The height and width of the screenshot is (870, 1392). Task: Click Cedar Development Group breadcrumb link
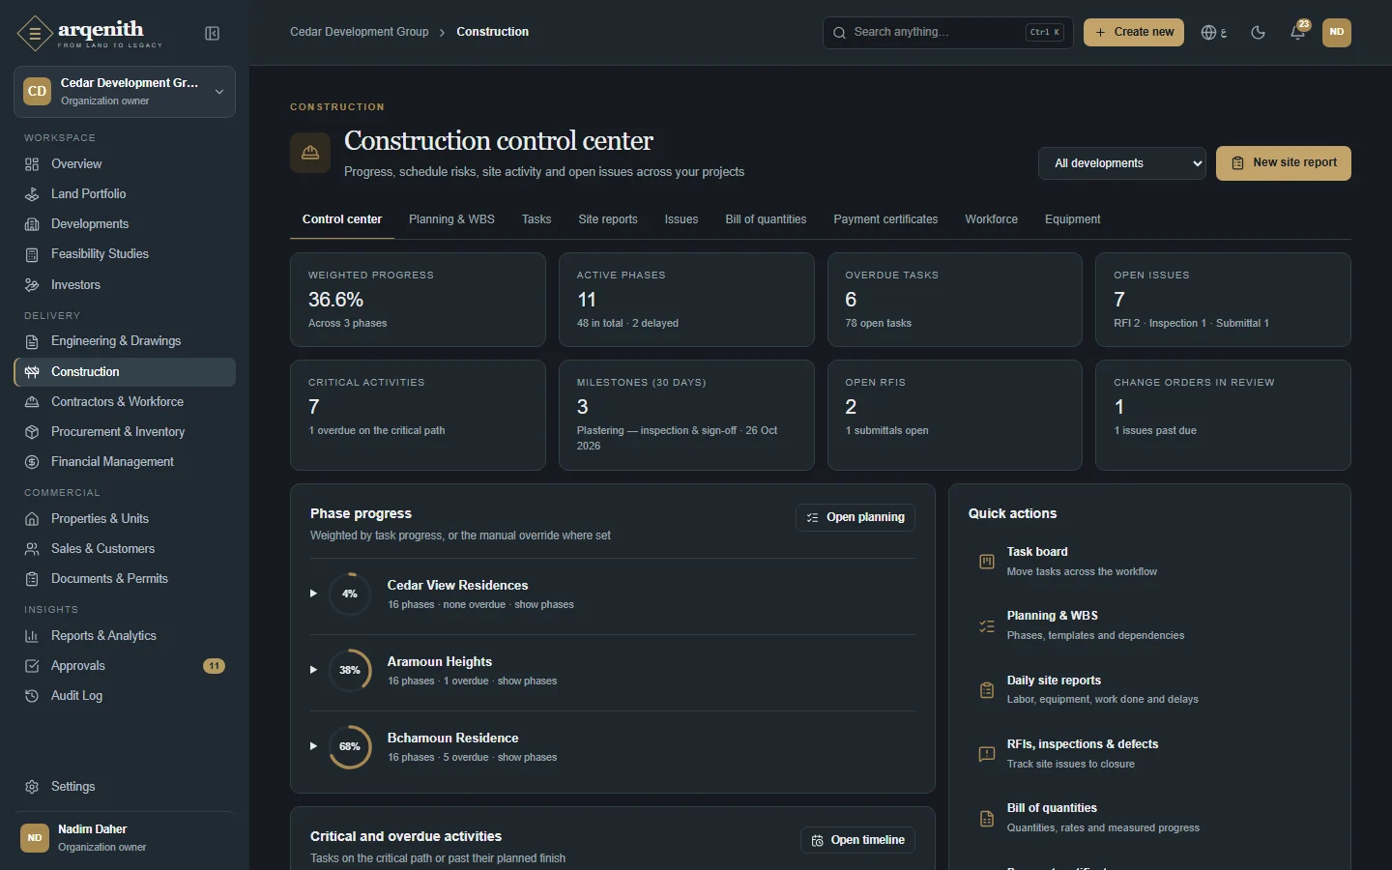[359, 32]
